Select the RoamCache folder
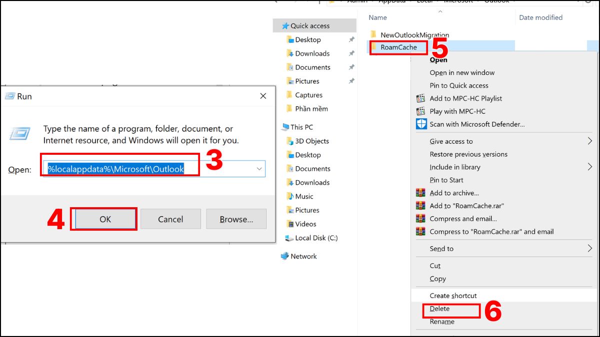The height and width of the screenshot is (337, 600). point(398,47)
